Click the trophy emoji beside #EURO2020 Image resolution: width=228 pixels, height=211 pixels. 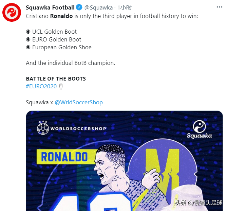point(61,86)
